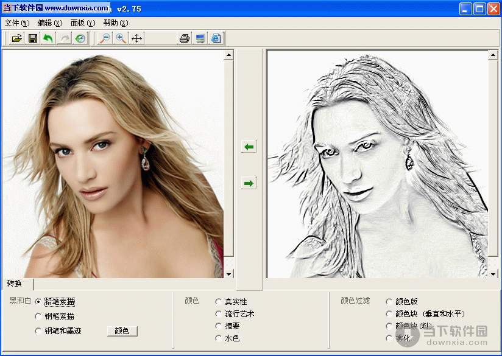Enable the 水色 watercolor option
Screen dimensions: 502x356
pos(219,338)
